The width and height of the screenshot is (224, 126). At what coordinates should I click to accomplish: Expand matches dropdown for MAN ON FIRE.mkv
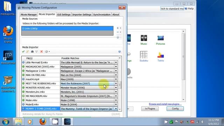[x=116, y=75]
